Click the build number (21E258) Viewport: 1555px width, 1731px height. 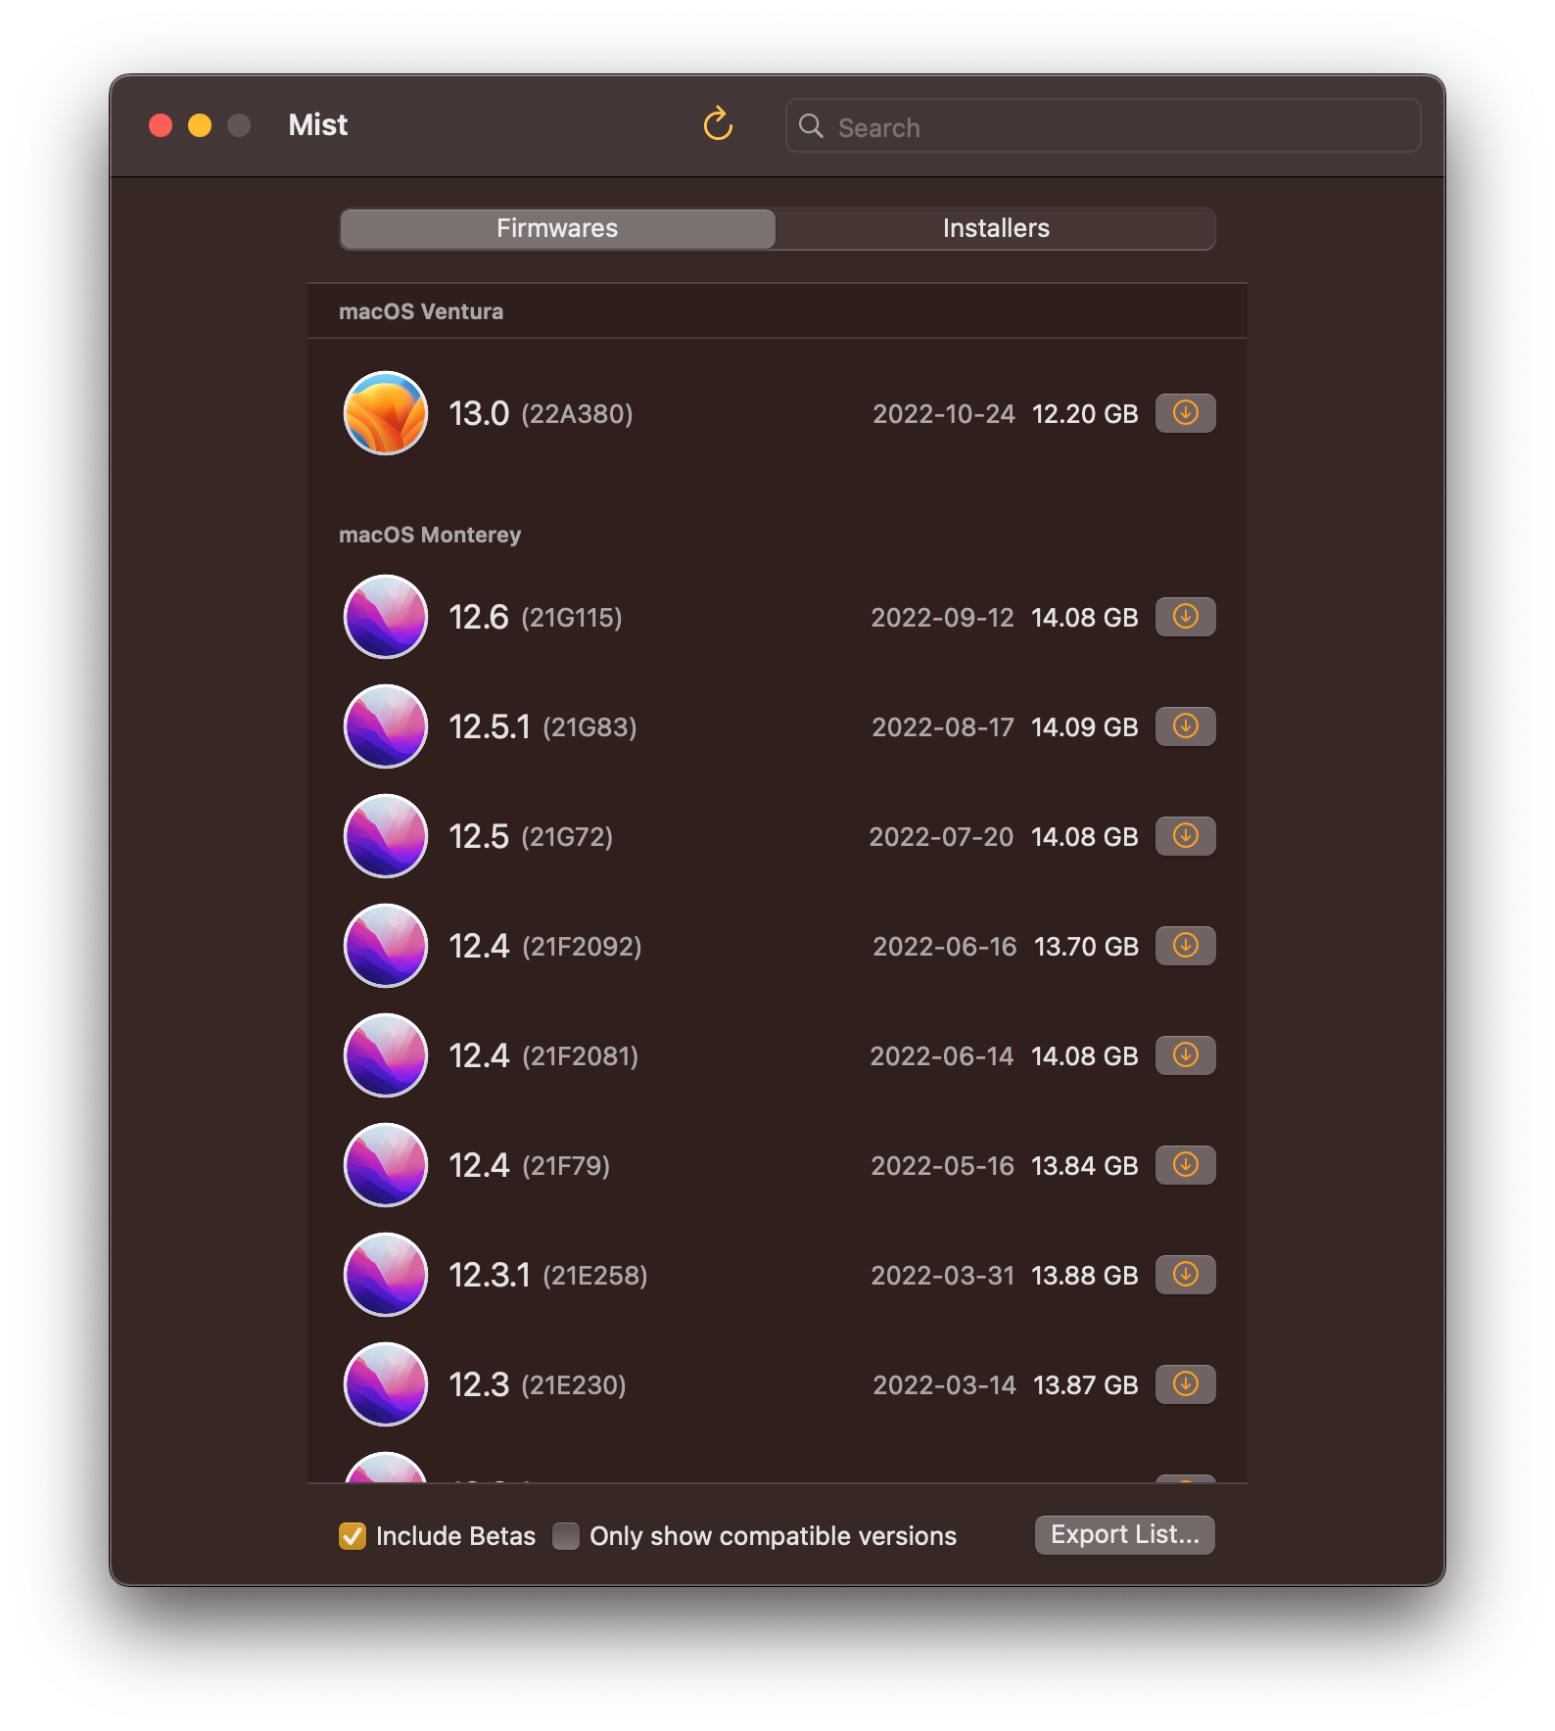coord(595,1276)
